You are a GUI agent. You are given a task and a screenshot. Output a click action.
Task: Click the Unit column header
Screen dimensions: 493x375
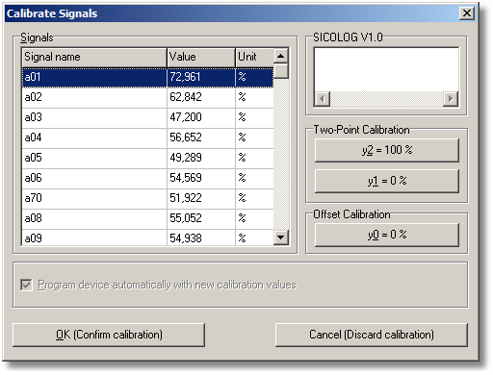coord(255,57)
